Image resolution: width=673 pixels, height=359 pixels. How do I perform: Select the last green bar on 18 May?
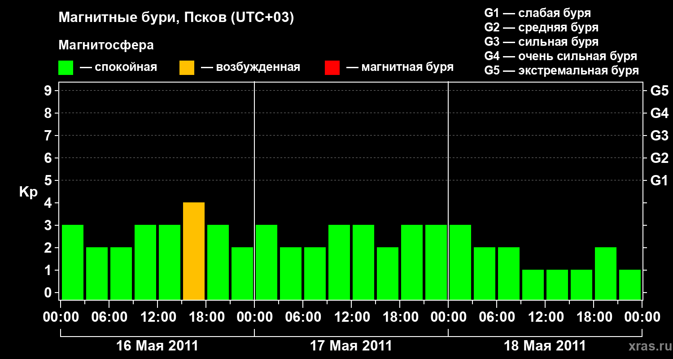[630, 285]
